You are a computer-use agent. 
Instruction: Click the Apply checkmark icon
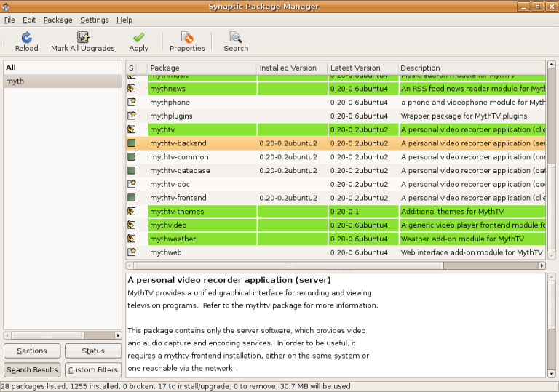(x=139, y=37)
